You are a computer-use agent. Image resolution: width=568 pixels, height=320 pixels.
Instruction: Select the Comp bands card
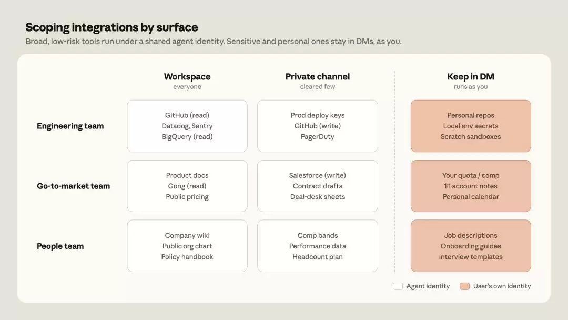coord(318,246)
